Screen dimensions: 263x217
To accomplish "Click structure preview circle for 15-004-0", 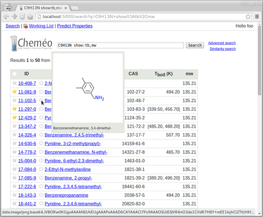I will [x=41, y=160].
